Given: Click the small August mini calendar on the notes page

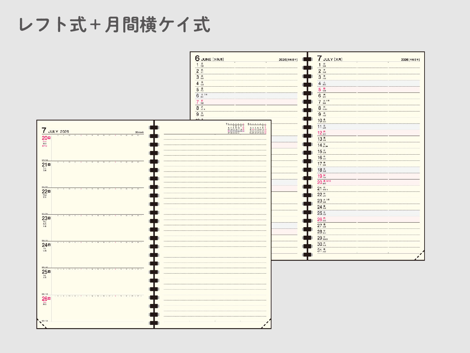Looking at the screenshot, I should click(257, 128).
